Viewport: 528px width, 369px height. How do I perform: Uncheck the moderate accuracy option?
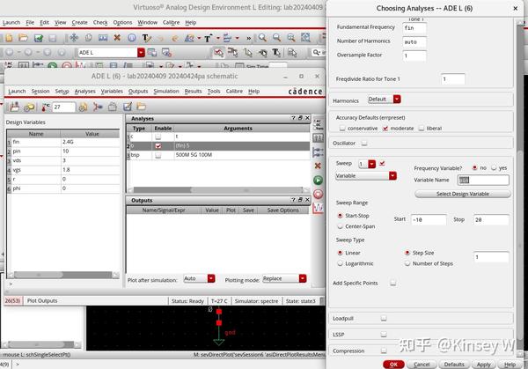pos(385,129)
